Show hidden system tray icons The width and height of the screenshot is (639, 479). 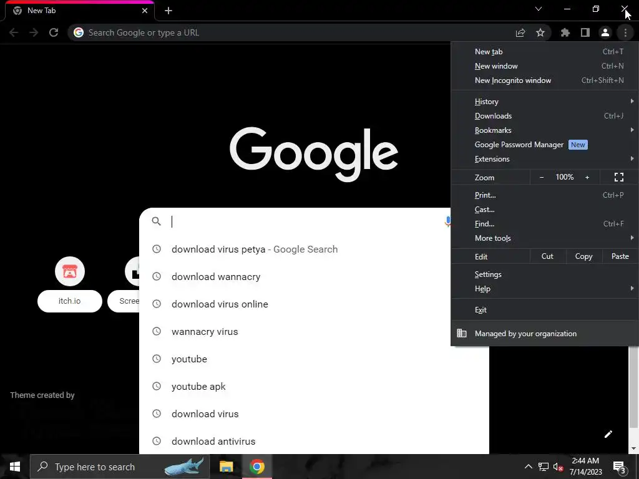528,467
